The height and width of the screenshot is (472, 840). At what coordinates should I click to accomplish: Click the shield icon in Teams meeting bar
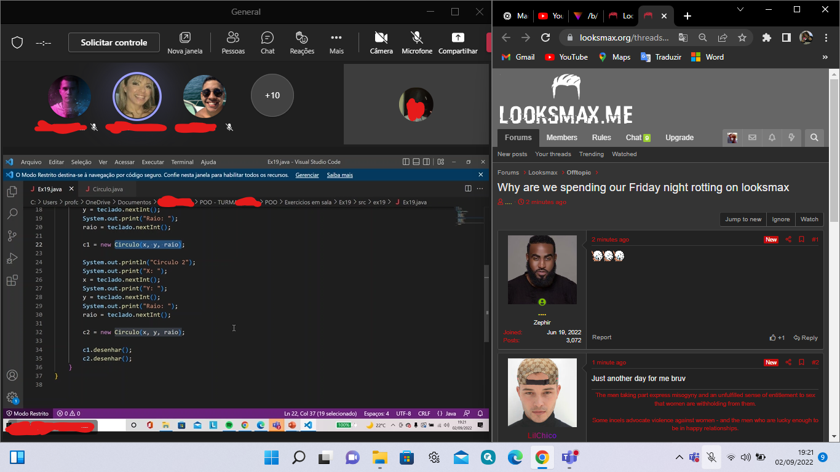click(17, 42)
